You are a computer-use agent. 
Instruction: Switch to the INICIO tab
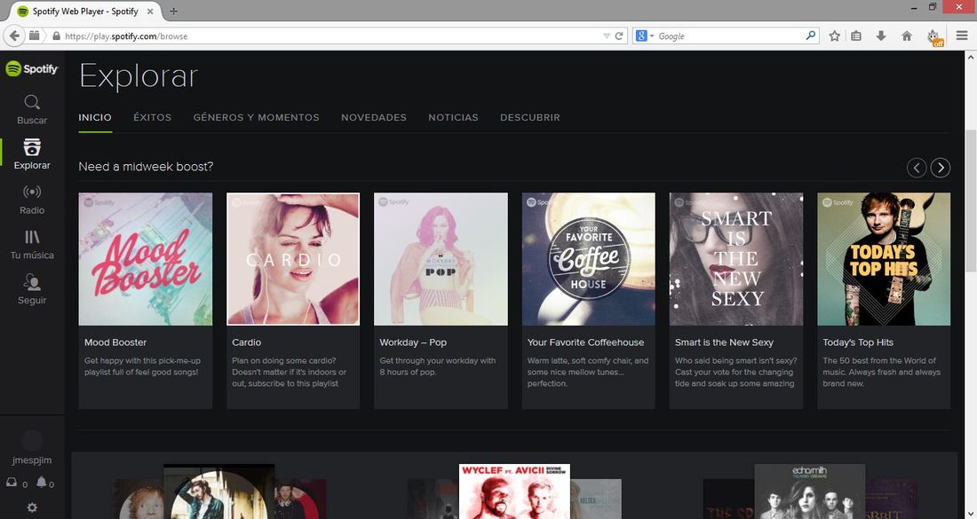click(95, 117)
